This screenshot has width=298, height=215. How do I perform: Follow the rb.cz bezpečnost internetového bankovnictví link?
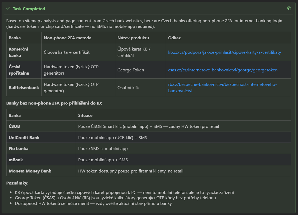[222, 85]
